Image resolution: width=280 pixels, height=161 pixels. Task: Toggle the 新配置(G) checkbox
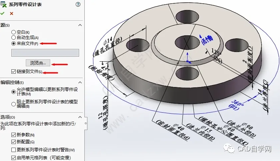pyautogui.click(x=14, y=142)
